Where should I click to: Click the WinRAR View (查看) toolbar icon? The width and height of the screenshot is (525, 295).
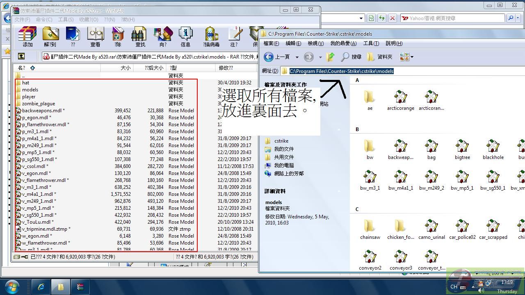[x=95, y=37]
